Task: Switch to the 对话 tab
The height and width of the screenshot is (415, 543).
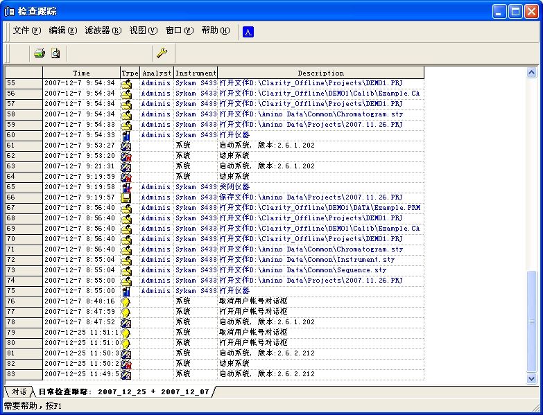Action: (19, 391)
